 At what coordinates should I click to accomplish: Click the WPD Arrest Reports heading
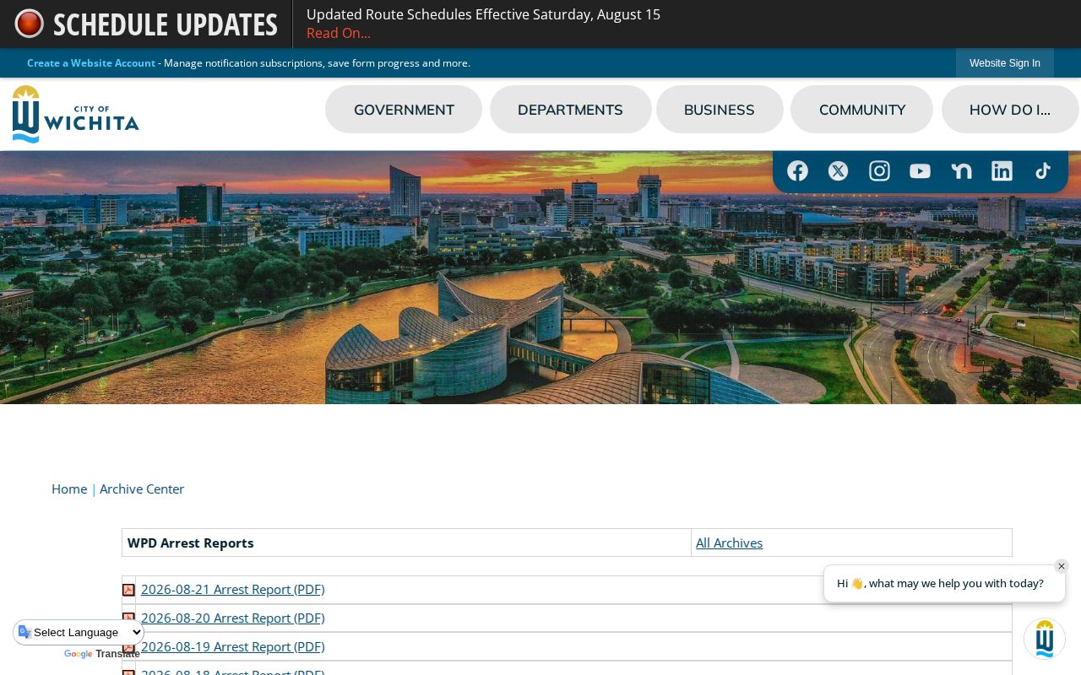click(x=190, y=543)
